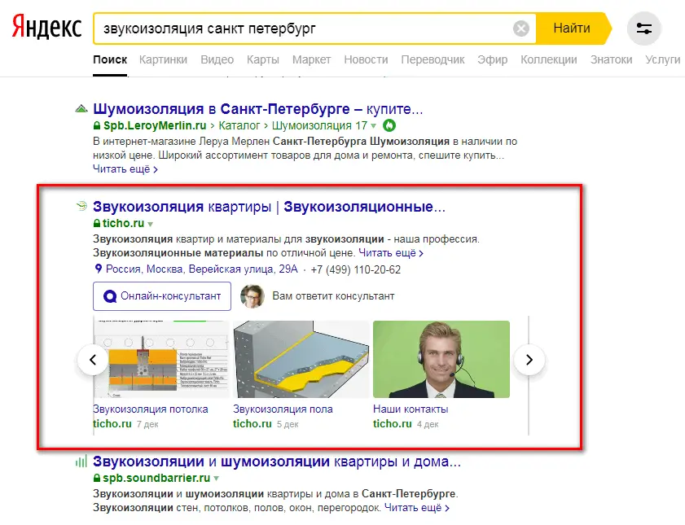Go to the previous carousel slide arrow
Image resolution: width=685 pixels, height=525 pixels.
tap(93, 360)
